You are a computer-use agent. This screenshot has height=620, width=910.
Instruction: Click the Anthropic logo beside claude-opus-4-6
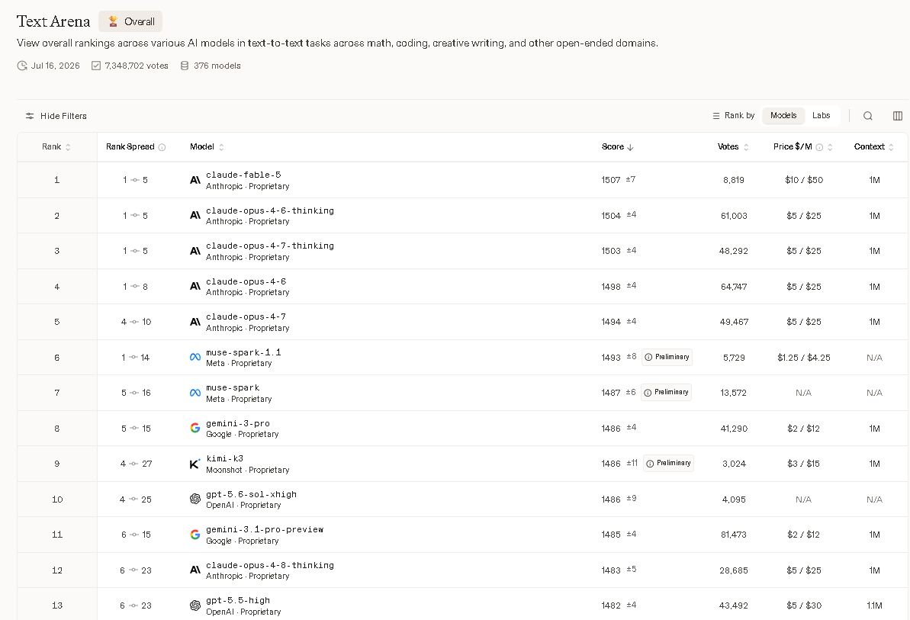195,287
